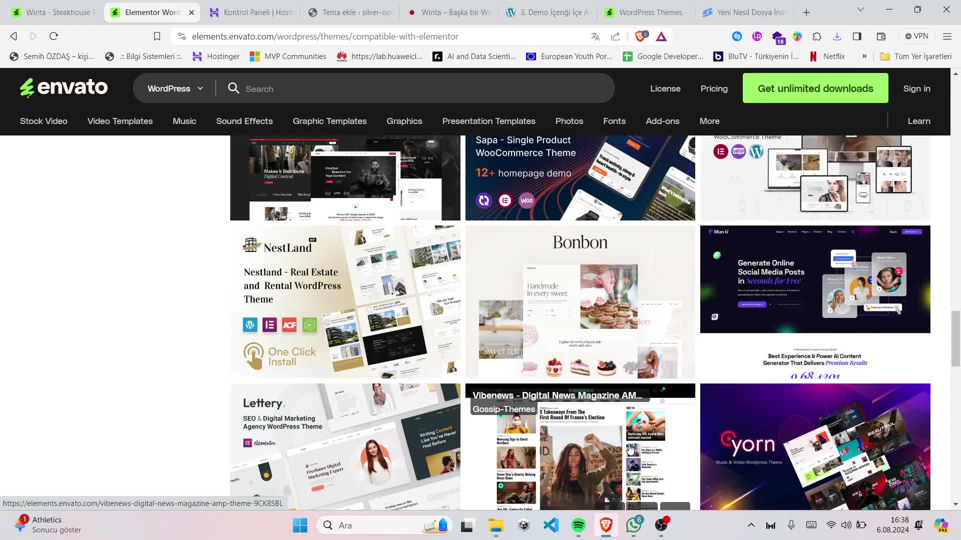The image size is (961, 540).
Task: Switch to Tema ekle tab
Action: [350, 12]
